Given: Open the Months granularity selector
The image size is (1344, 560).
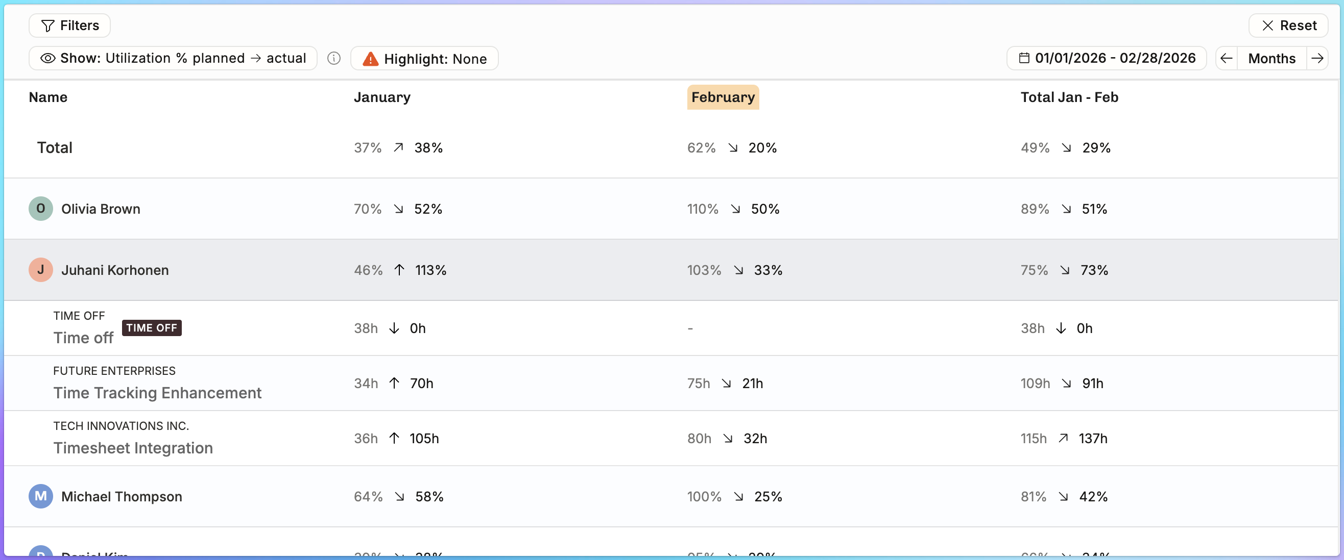Looking at the screenshot, I should click(1271, 58).
